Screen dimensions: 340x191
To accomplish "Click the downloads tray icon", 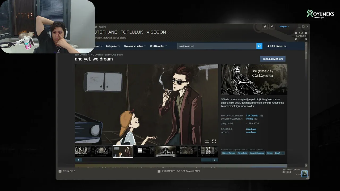I will pyautogui.click(x=159, y=171).
